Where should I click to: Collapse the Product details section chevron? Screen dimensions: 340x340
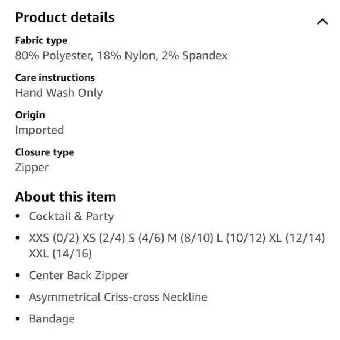click(322, 22)
